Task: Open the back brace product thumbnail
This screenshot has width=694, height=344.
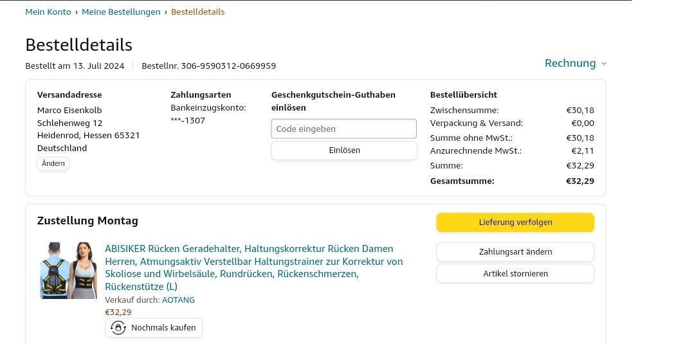Action: (x=68, y=270)
